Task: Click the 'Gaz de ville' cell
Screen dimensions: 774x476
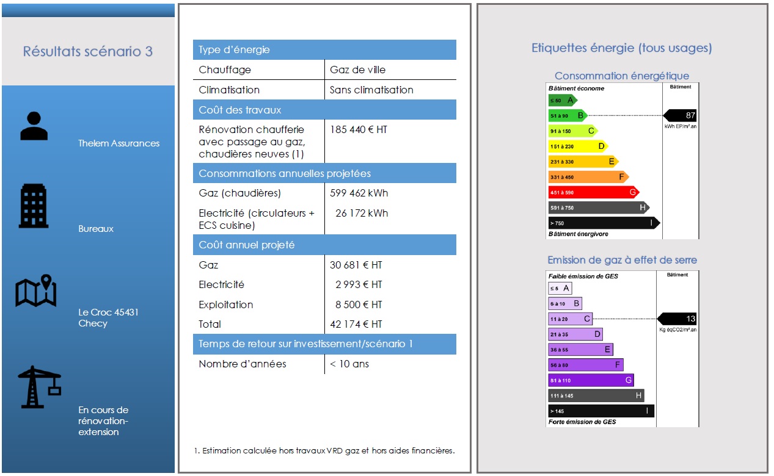Action: (x=358, y=70)
